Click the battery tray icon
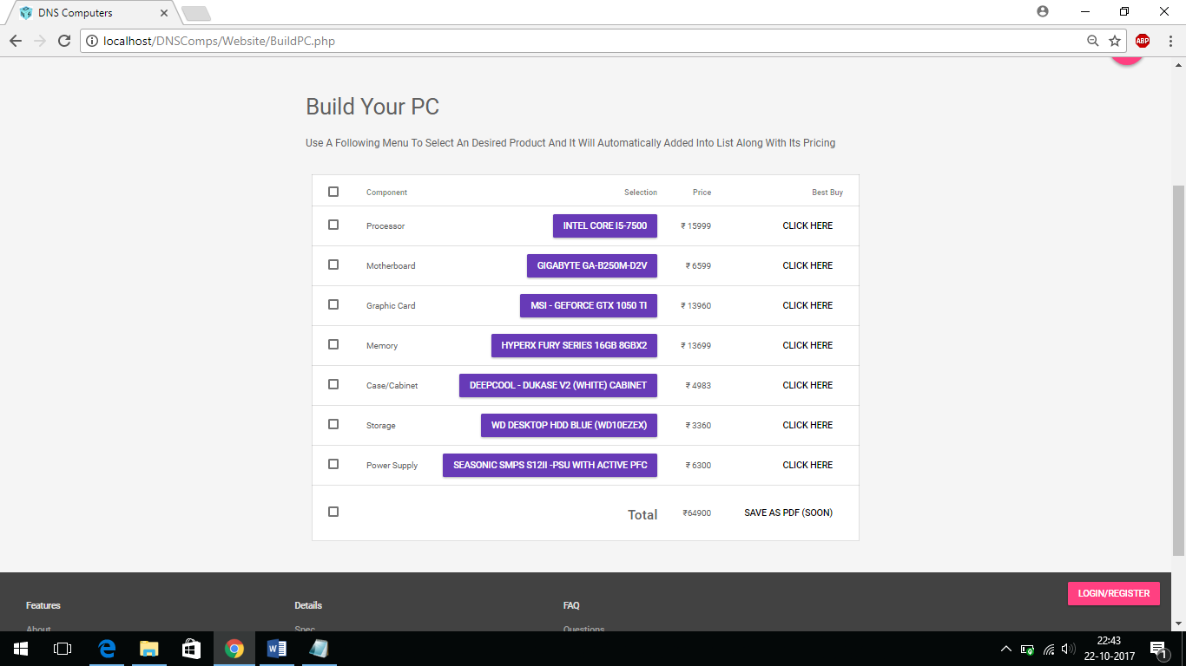Image resolution: width=1186 pixels, height=666 pixels. click(x=1028, y=649)
